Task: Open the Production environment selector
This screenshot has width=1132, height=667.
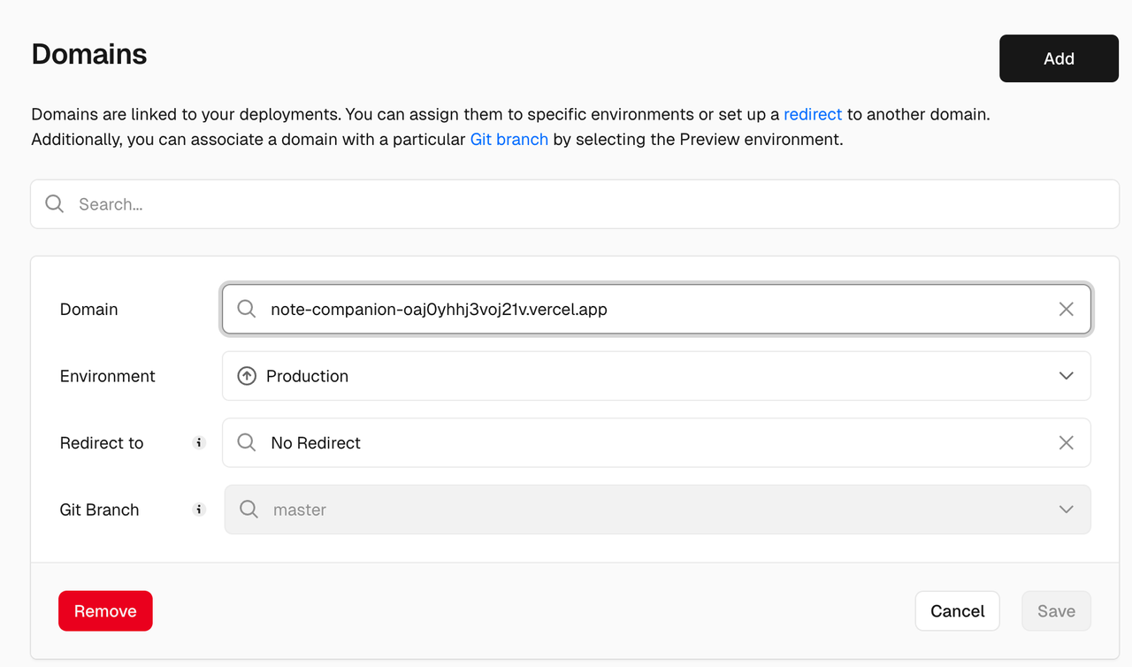Action: (x=654, y=376)
